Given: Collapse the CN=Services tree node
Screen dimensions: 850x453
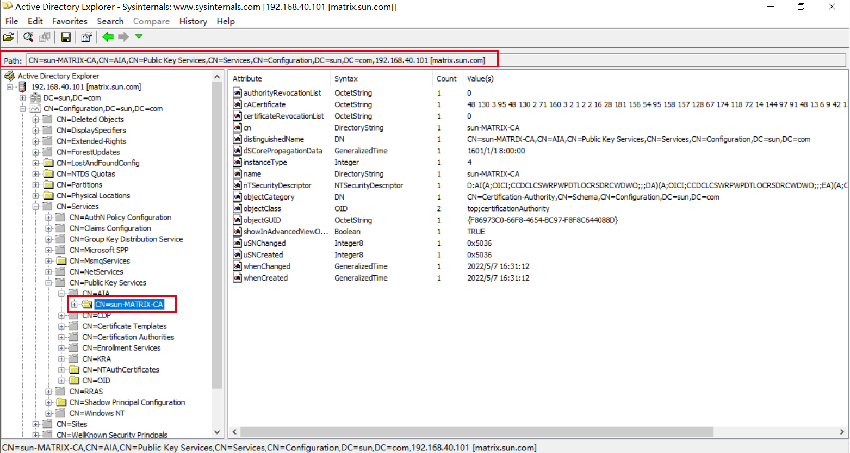Looking at the screenshot, I should click(x=35, y=207).
